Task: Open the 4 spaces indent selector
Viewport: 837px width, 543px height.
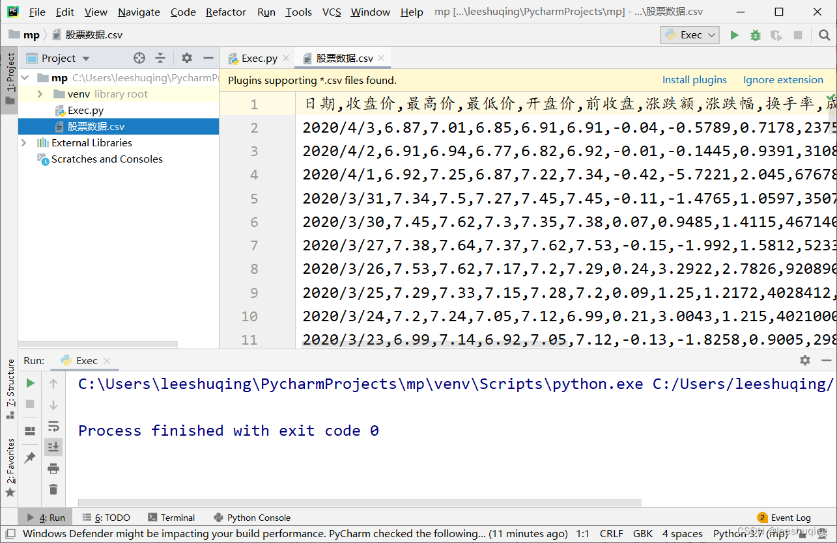Action: tap(683, 533)
